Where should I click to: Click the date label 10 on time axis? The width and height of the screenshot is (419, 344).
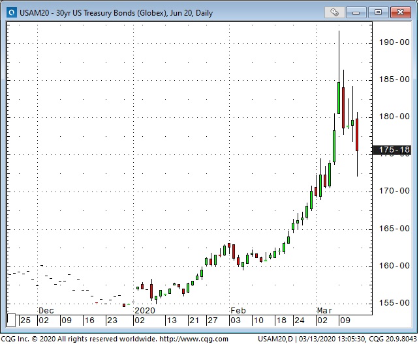click(258, 321)
